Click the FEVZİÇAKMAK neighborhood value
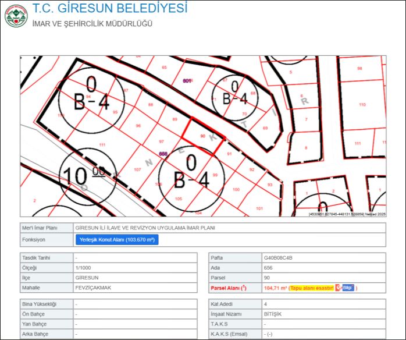406x340 pixels. (93, 288)
